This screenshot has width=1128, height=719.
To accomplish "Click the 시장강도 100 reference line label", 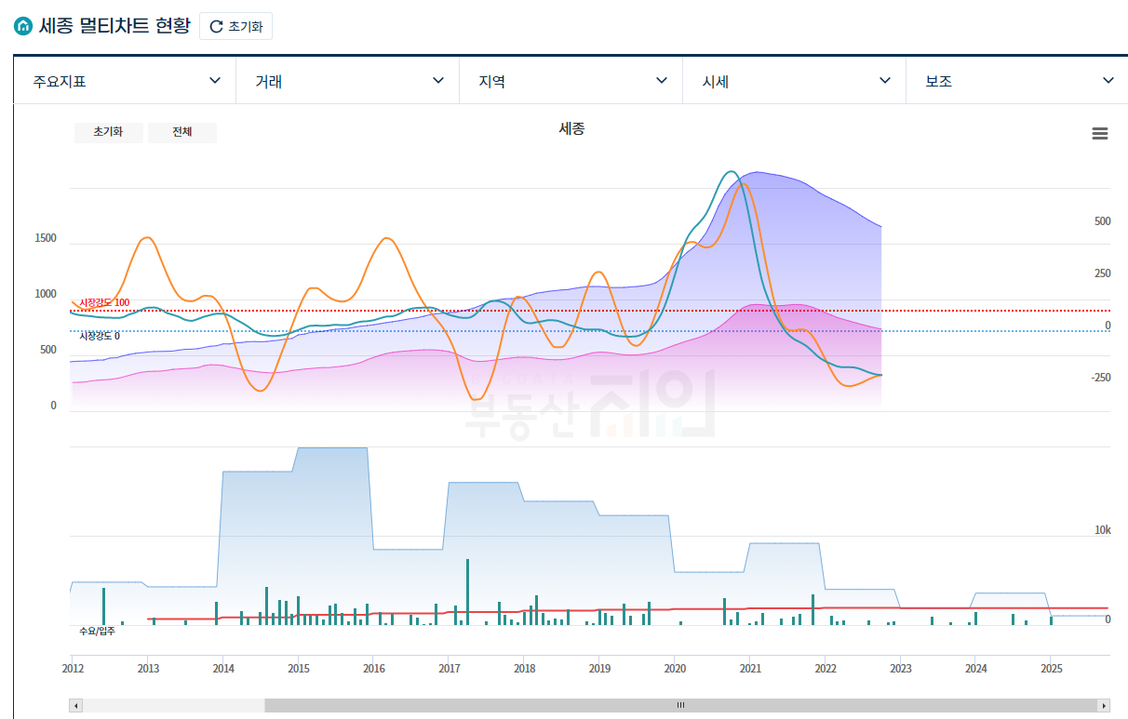I will tap(104, 303).
